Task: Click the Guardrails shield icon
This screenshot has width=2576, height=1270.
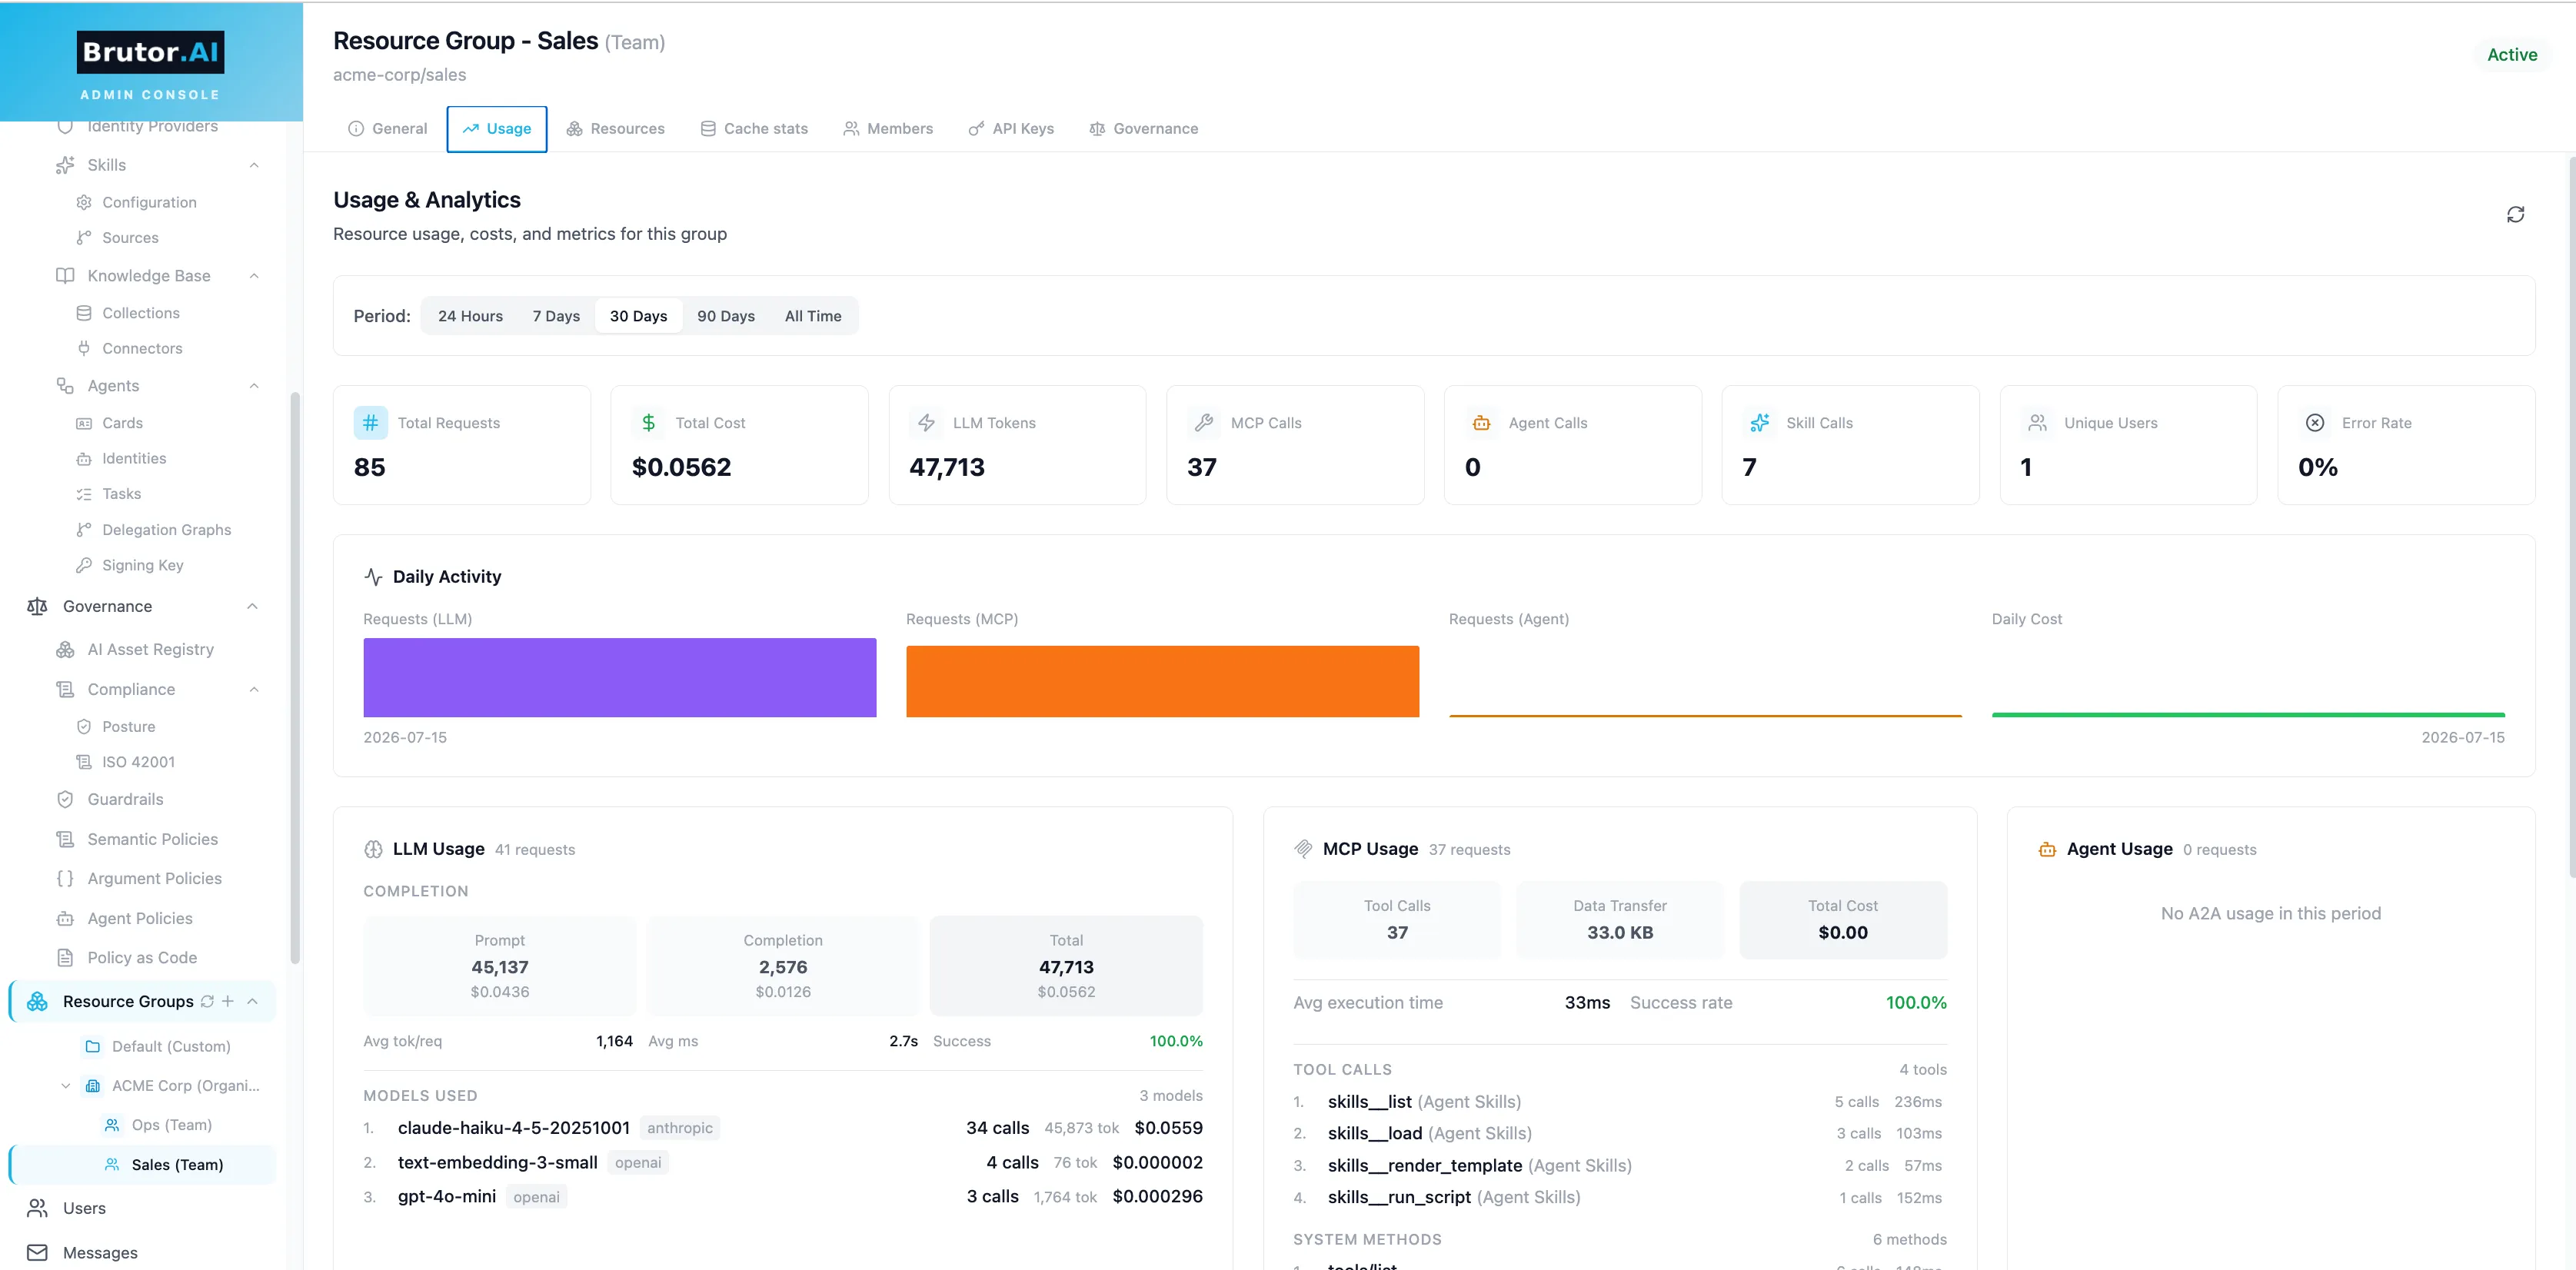Action: point(65,799)
